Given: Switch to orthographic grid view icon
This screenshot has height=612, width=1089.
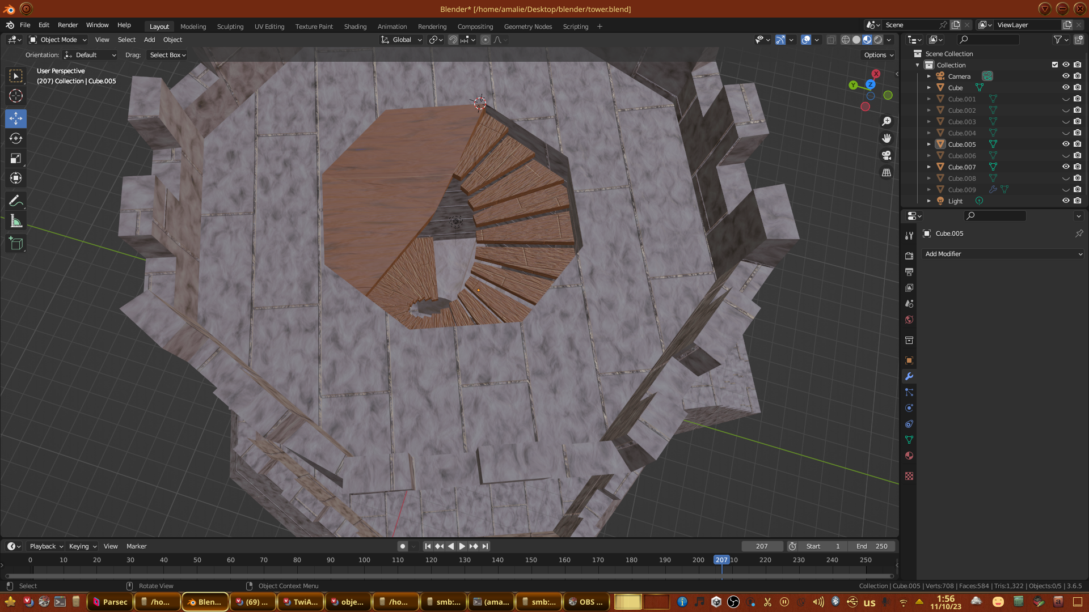Looking at the screenshot, I should (887, 173).
